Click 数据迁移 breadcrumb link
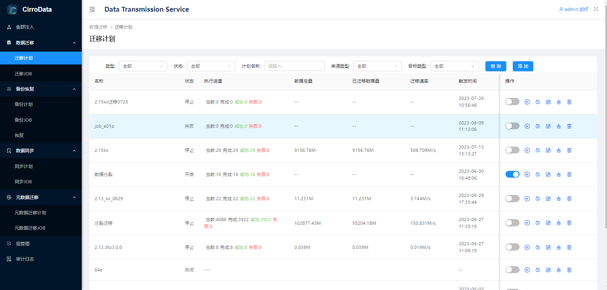607x290 pixels. coord(98,27)
